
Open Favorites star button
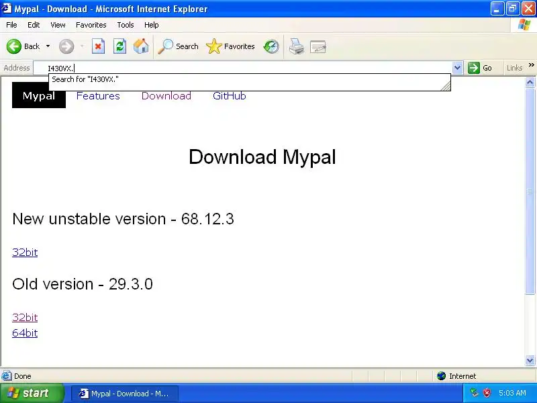(x=230, y=46)
